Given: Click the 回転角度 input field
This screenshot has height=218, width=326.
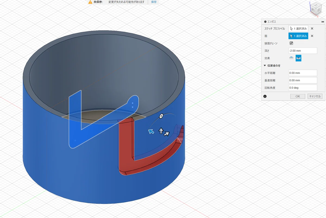Looking at the screenshot, I should coord(303,88).
